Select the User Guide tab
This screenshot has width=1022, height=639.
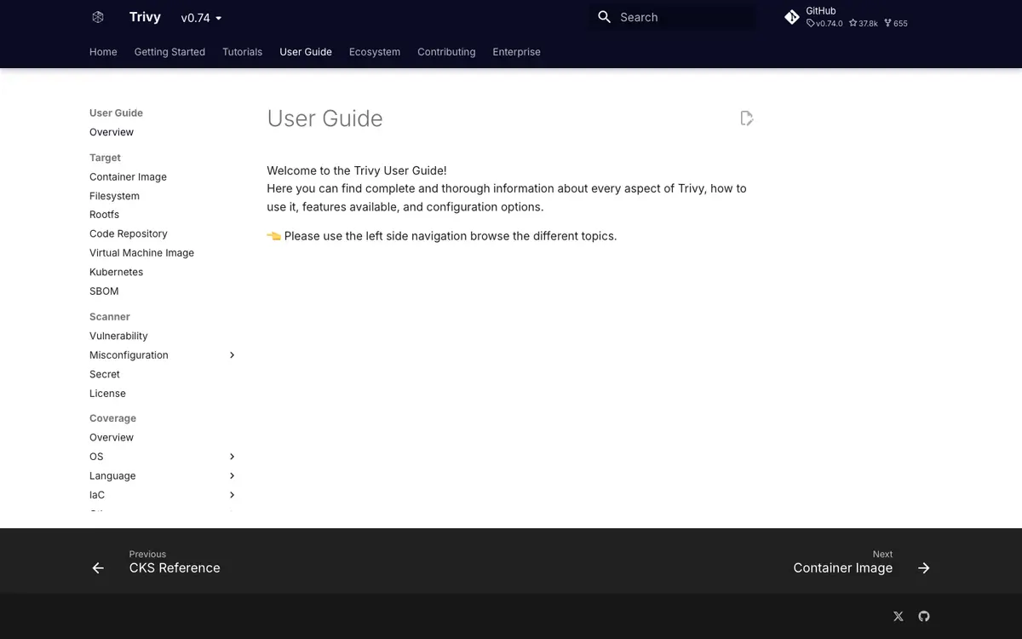click(306, 52)
